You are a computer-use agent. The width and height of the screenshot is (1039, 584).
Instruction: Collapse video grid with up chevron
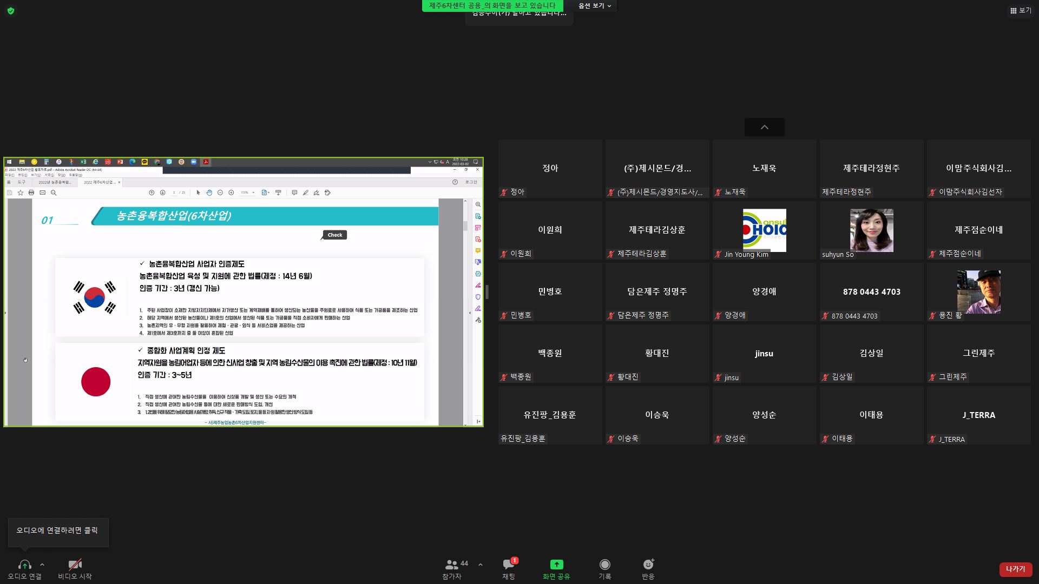click(x=764, y=127)
